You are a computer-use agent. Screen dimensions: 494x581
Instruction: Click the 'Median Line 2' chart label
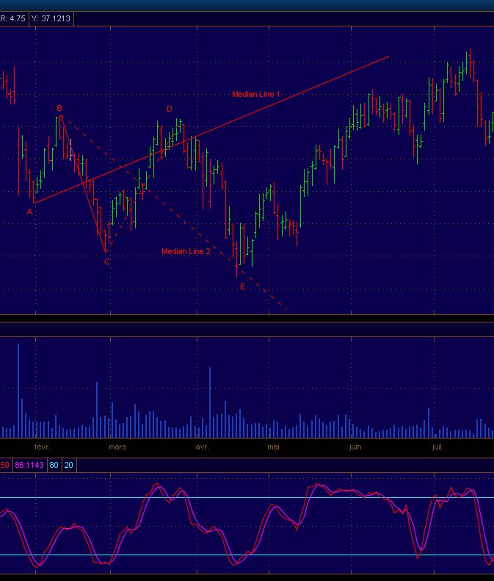click(x=186, y=251)
